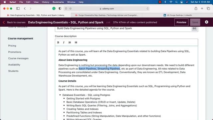Open Safari Help menu
This screenshot has width=213, height=120.
pyautogui.click(x=81, y=2)
